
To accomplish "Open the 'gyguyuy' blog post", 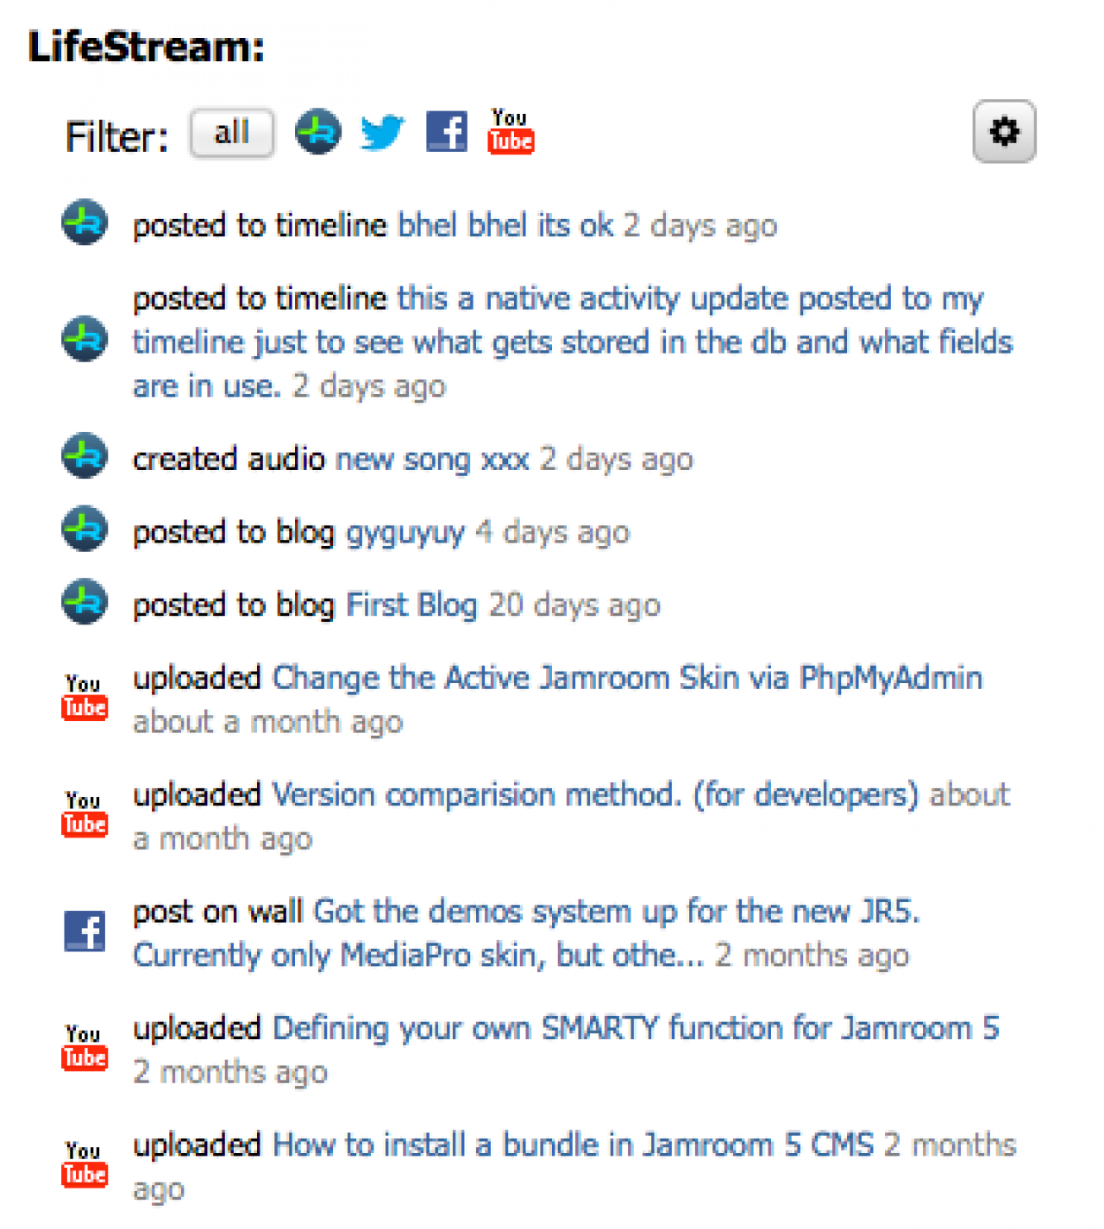I will pos(405,533).
